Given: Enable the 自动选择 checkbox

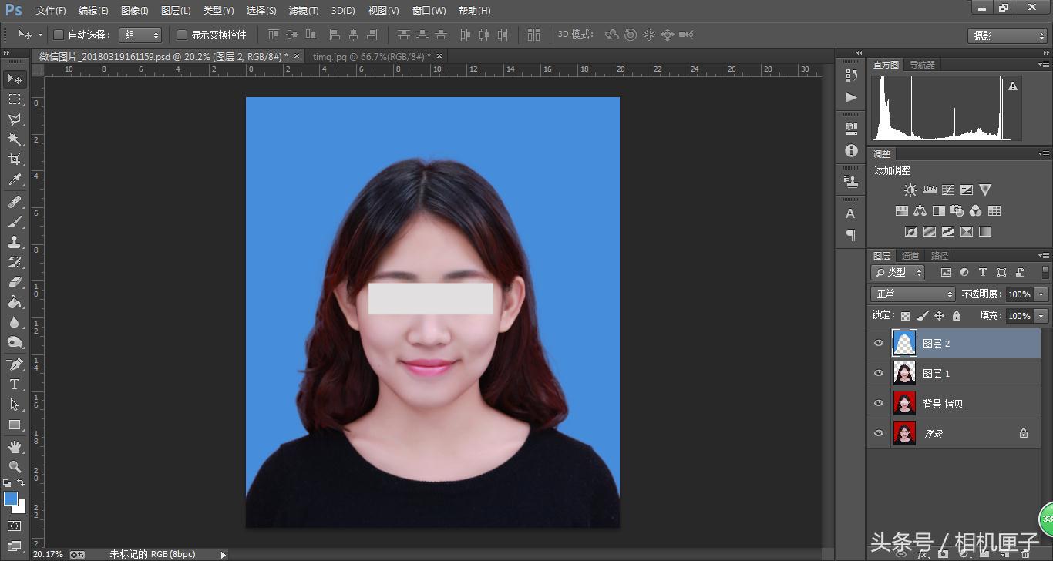Looking at the screenshot, I should tap(57, 35).
